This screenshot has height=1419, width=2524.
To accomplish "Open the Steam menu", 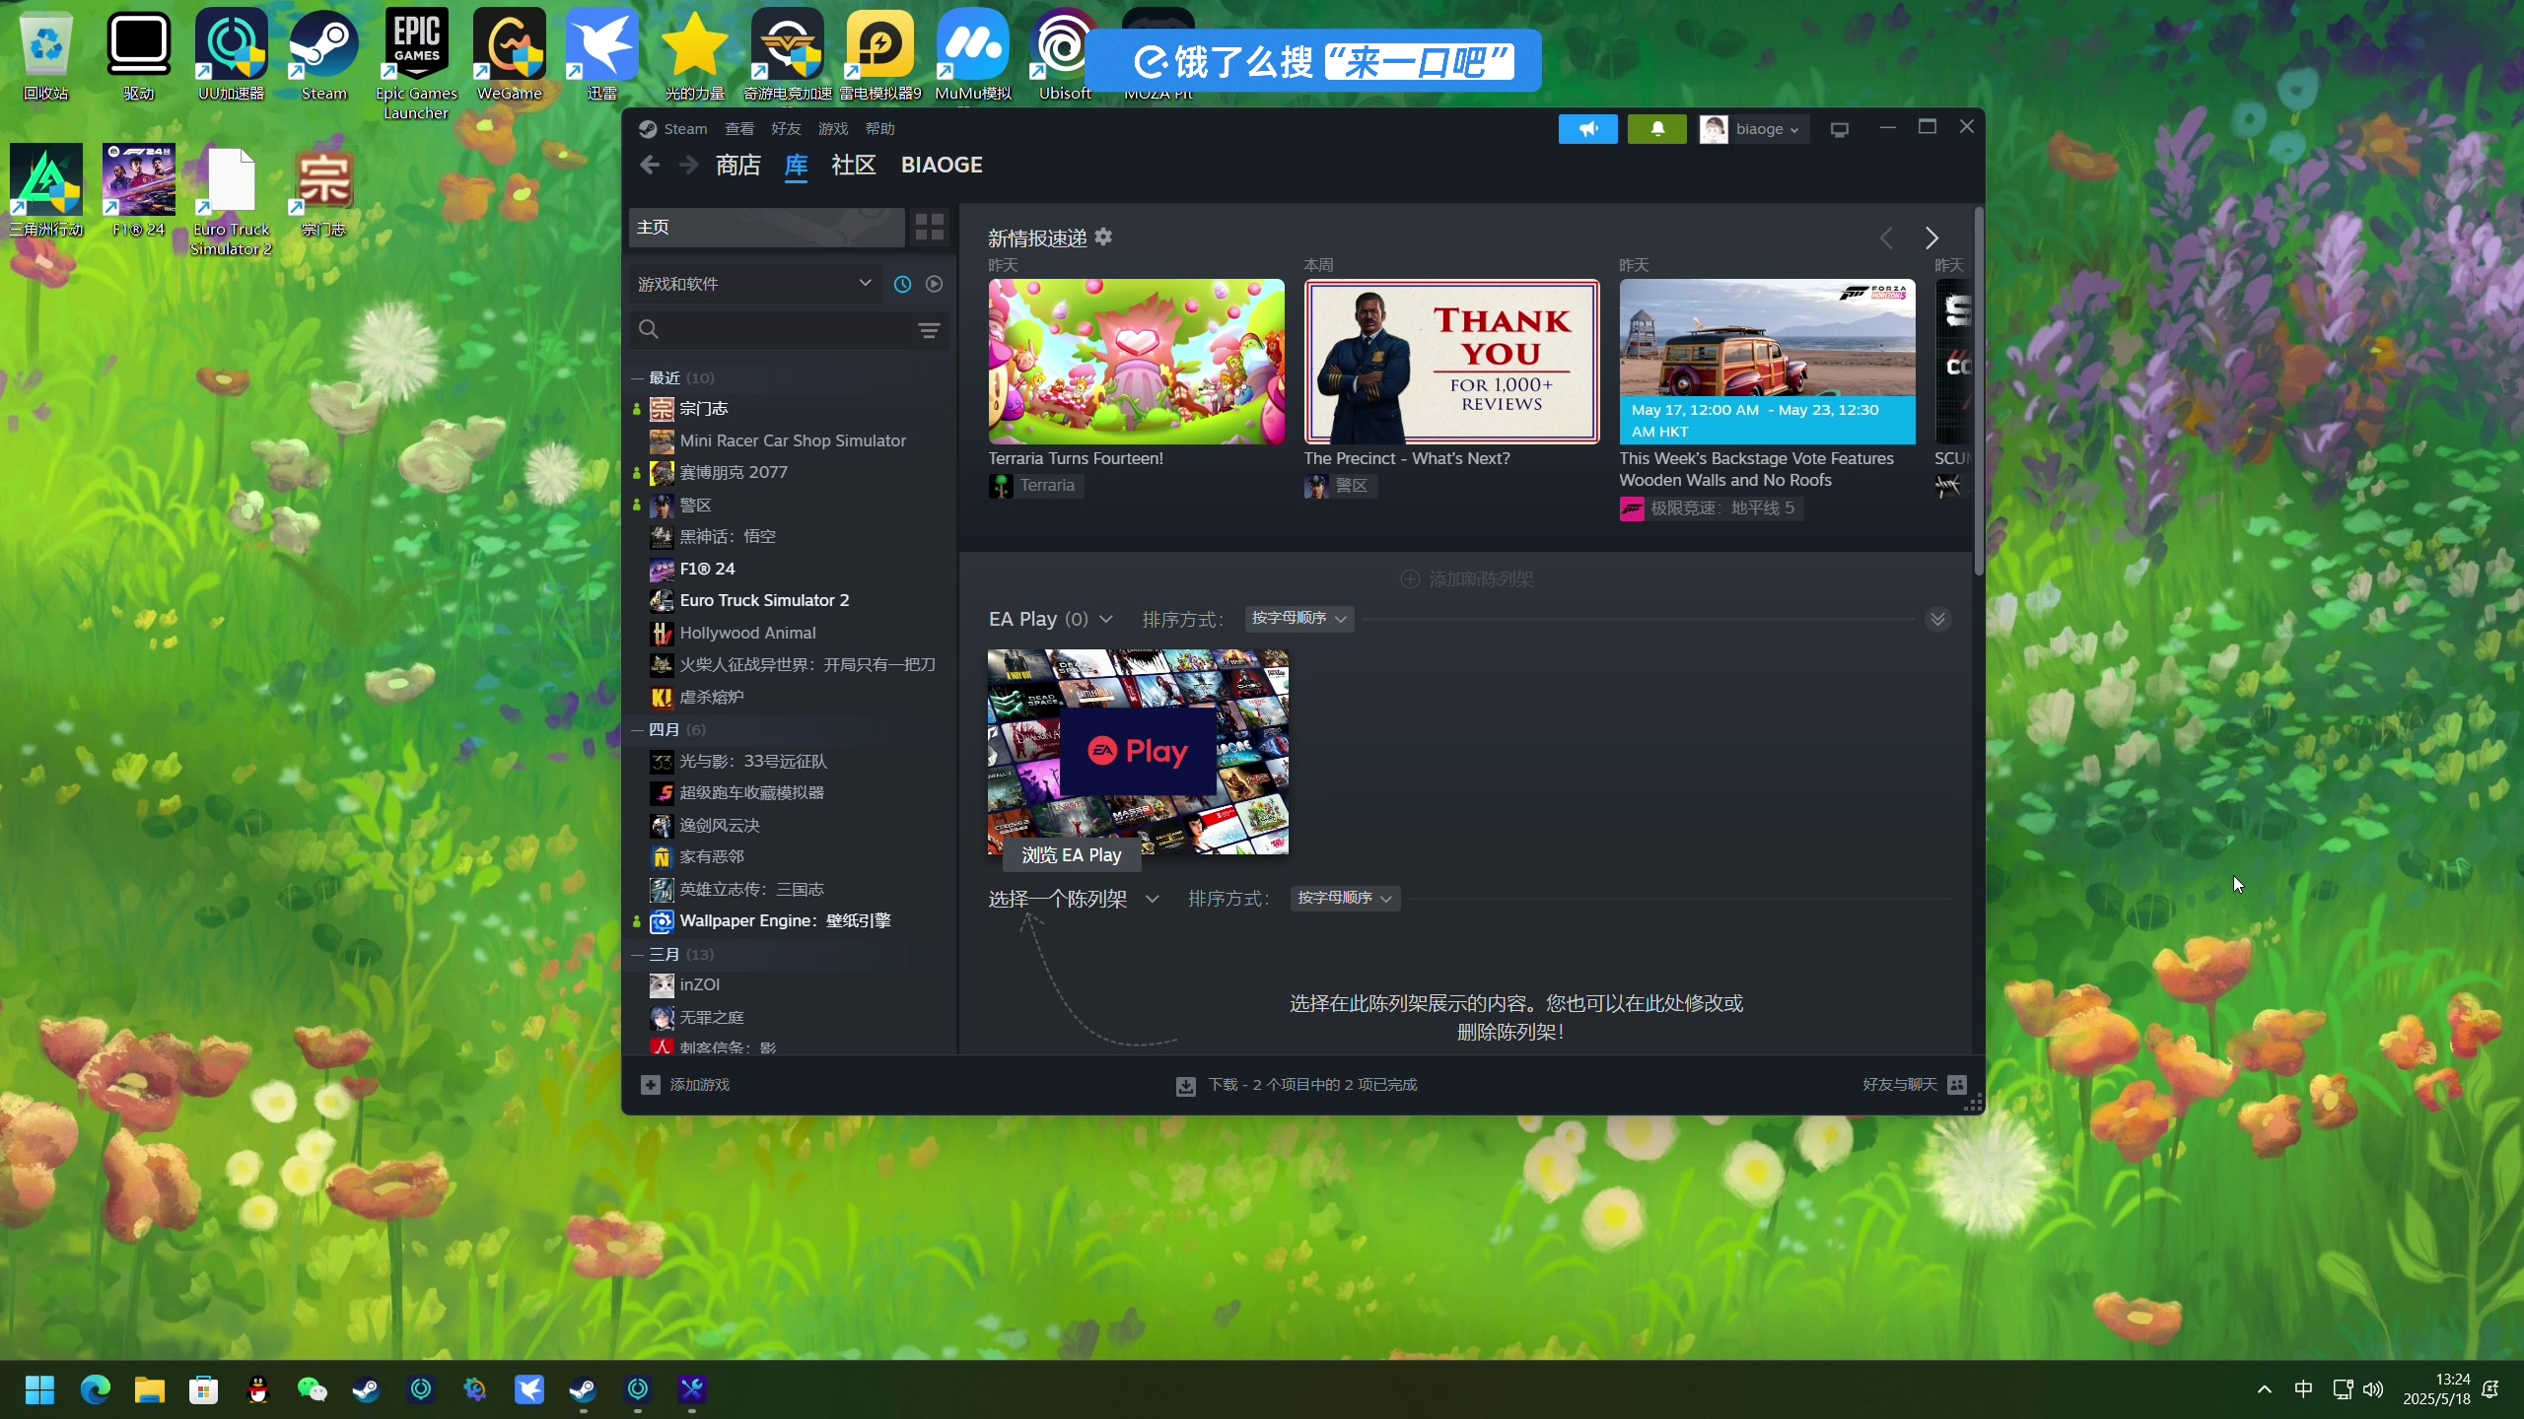I will tap(685, 129).
